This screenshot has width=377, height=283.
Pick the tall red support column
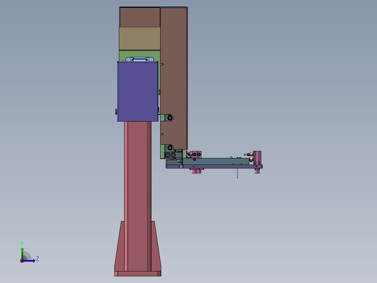tap(138, 196)
